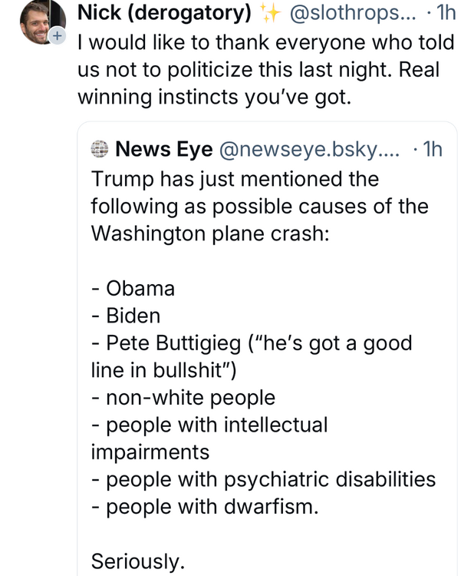Click the follow plus badge on Nick's avatar
474x576 pixels.
click(56, 36)
